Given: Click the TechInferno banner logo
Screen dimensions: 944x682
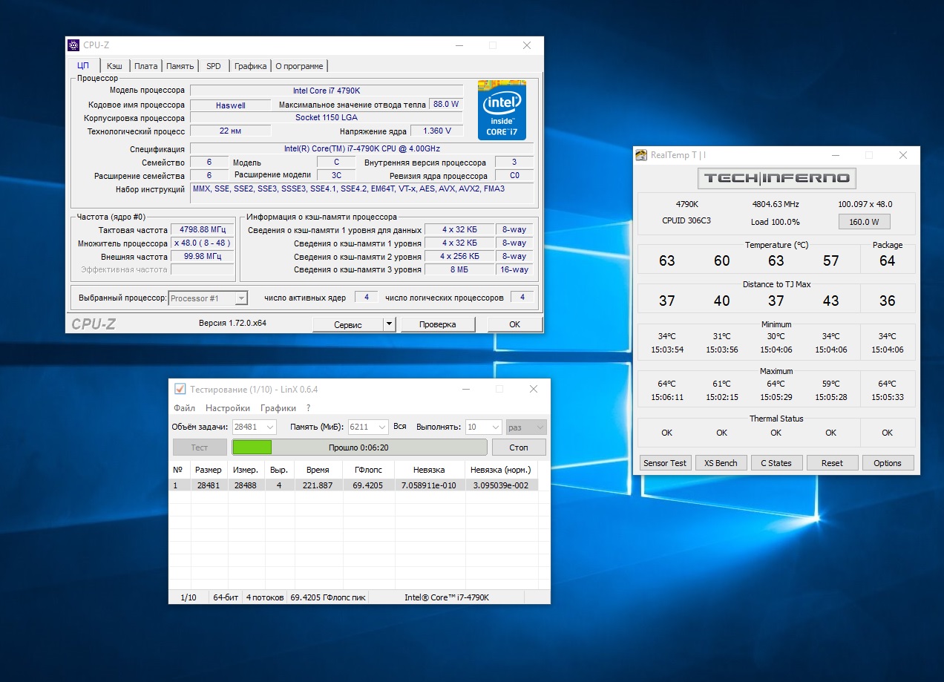Looking at the screenshot, I should click(776, 178).
